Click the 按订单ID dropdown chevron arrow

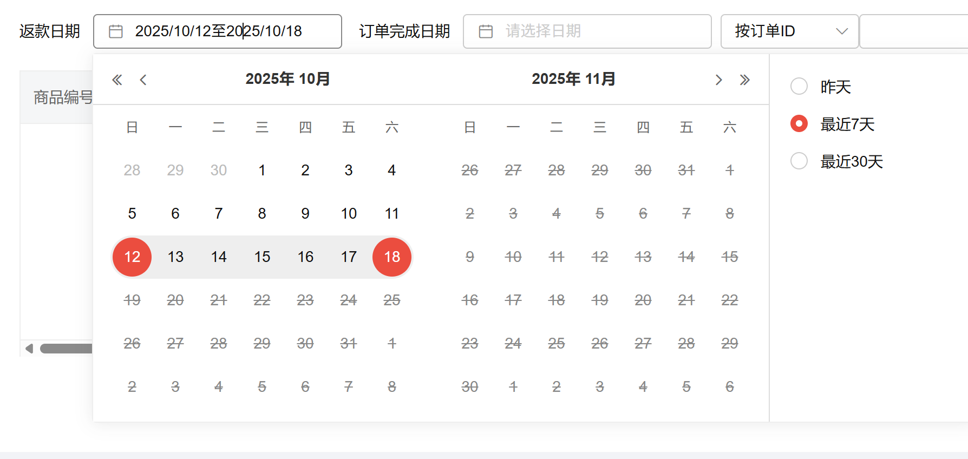click(x=841, y=31)
